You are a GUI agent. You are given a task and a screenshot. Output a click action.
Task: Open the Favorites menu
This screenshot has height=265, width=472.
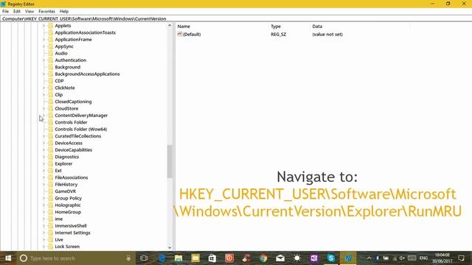point(46,12)
